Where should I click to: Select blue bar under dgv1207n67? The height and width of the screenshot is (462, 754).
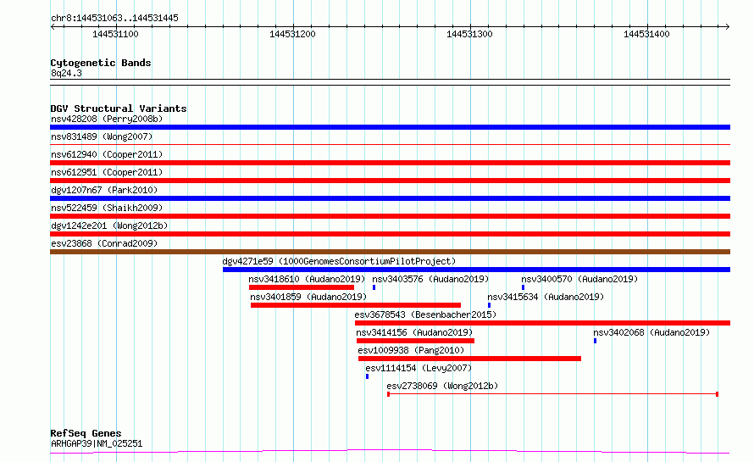coord(390,198)
